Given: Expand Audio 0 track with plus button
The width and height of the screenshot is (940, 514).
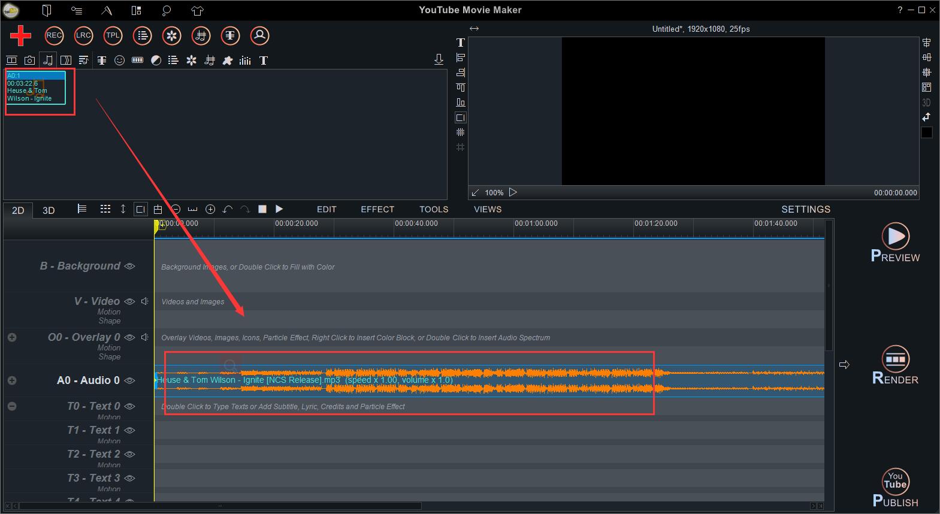Looking at the screenshot, I should [x=12, y=380].
